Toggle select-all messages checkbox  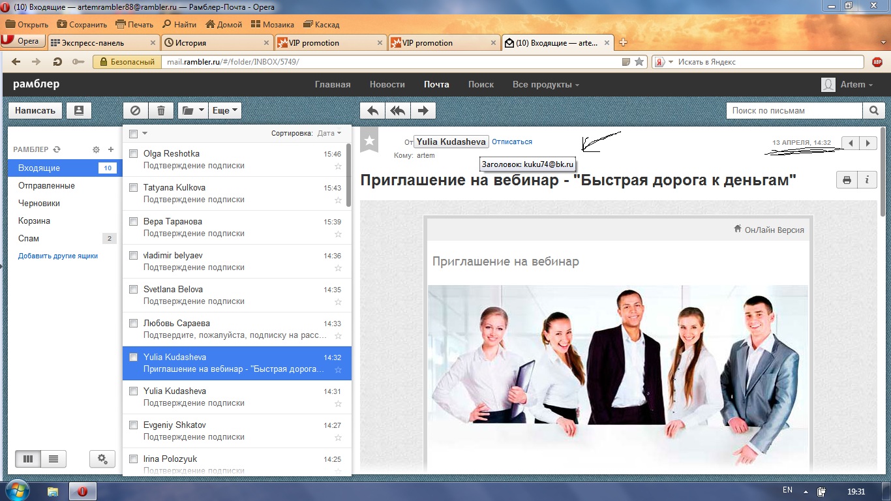(133, 134)
